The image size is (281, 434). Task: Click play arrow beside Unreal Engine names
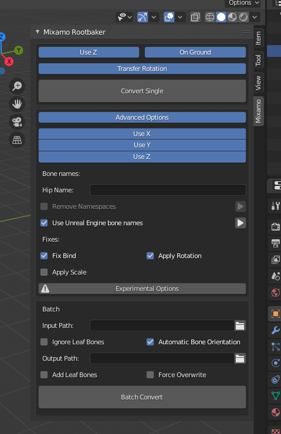pos(241,223)
